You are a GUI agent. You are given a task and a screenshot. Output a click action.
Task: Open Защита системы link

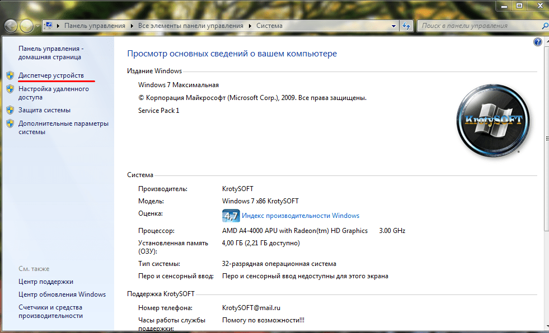[44, 110]
